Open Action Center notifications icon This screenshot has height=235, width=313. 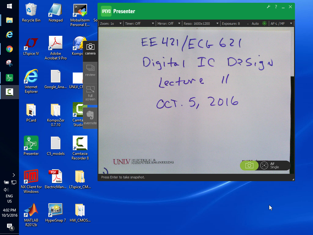(10, 227)
